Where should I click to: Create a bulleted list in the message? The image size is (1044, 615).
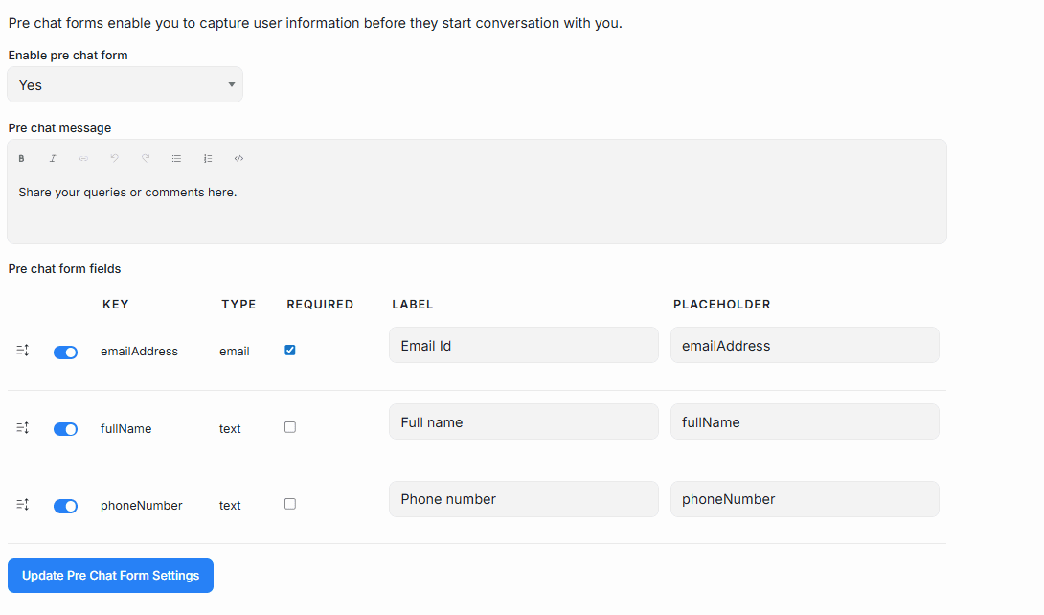point(176,158)
